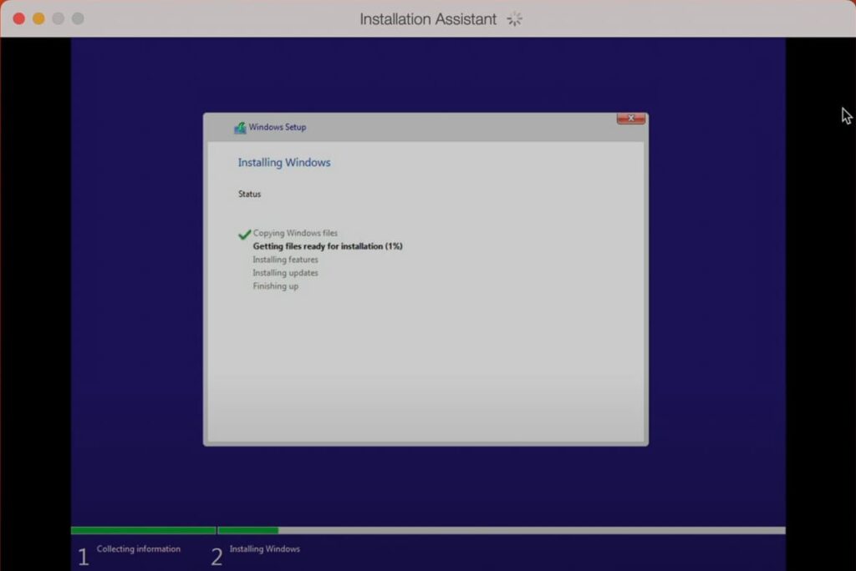Click the 'Installing Windows' stage label at bottom

[x=264, y=549]
